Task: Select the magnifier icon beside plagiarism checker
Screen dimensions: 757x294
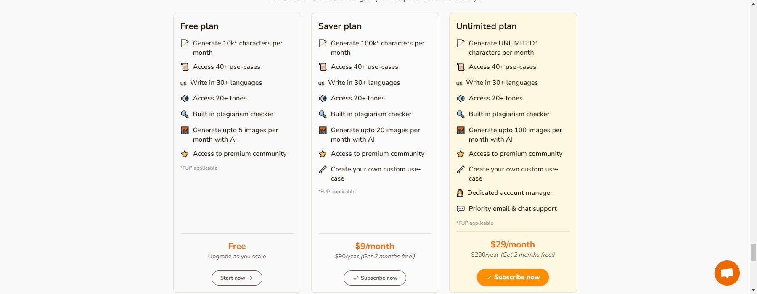Action: click(185, 114)
